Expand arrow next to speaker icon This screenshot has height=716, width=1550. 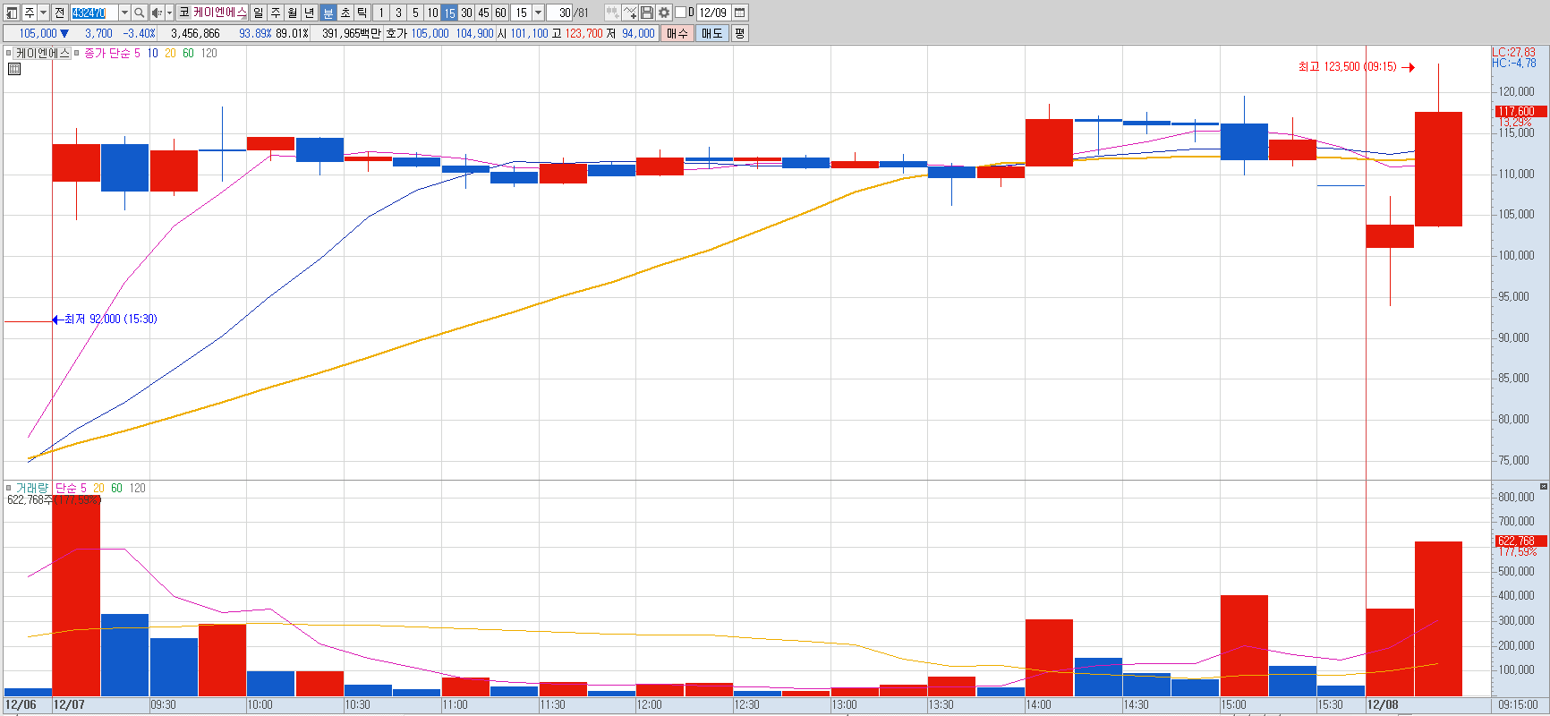[x=169, y=13]
